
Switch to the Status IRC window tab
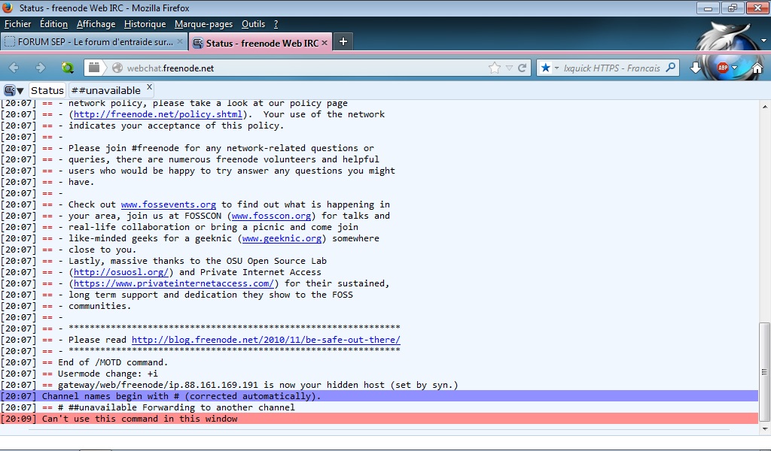pyautogui.click(x=47, y=90)
